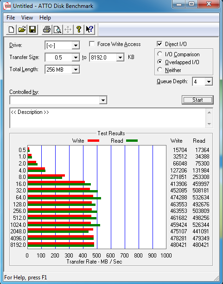
Task: Open the maximum transfer size dropdown showing 8192.0
Action: tap(120, 58)
